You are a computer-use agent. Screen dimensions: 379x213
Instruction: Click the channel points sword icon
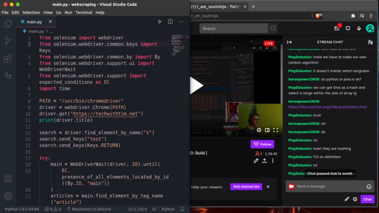click(x=347, y=199)
